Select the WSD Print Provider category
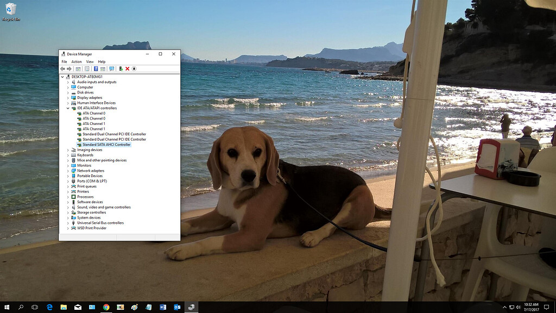This screenshot has width=556, height=313. [x=92, y=228]
